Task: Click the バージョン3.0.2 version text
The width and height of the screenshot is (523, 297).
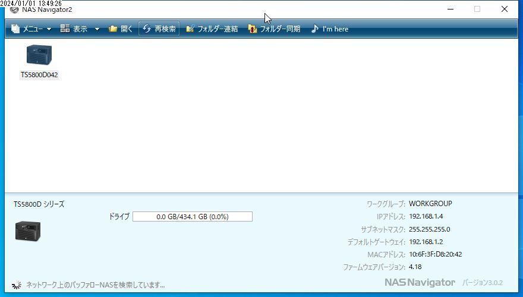Action: pyautogui.click(x=483, y=283)
